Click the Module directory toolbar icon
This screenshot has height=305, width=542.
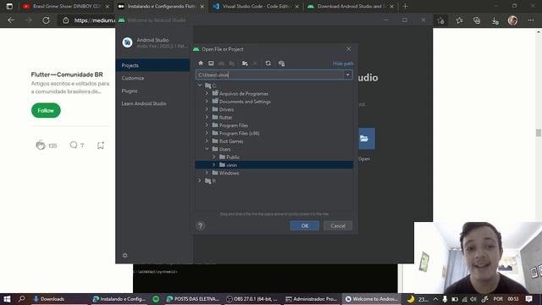pos(232,64)
